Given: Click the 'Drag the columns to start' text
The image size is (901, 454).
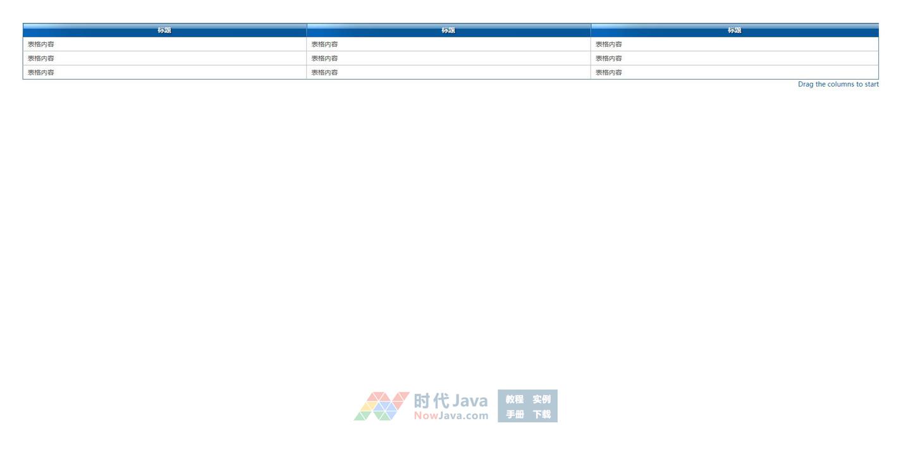Looking at the screenshot, I should (x=838, y=84).
